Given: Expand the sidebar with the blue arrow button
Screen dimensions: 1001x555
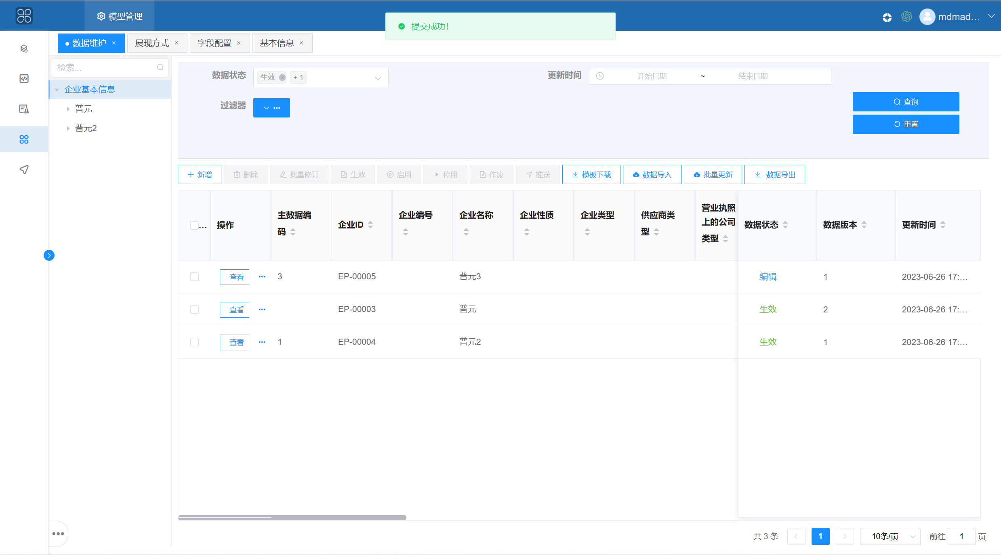Looking at the screenshot, I should 49,255.
